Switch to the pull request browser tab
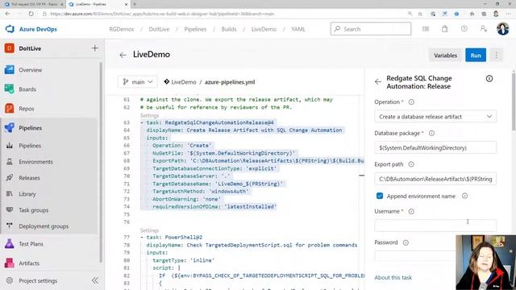This screenshot has width=516, height=290. [33, 4]
